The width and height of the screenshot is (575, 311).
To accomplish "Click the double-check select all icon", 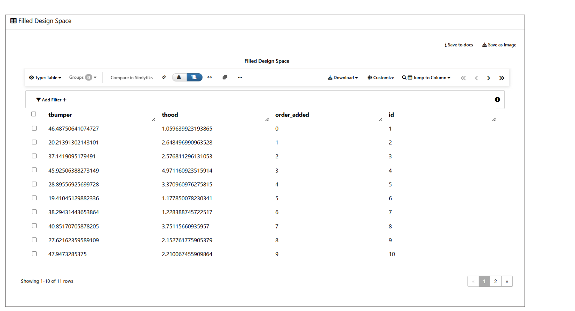I will pyautogui.click(x=164, y=77).
